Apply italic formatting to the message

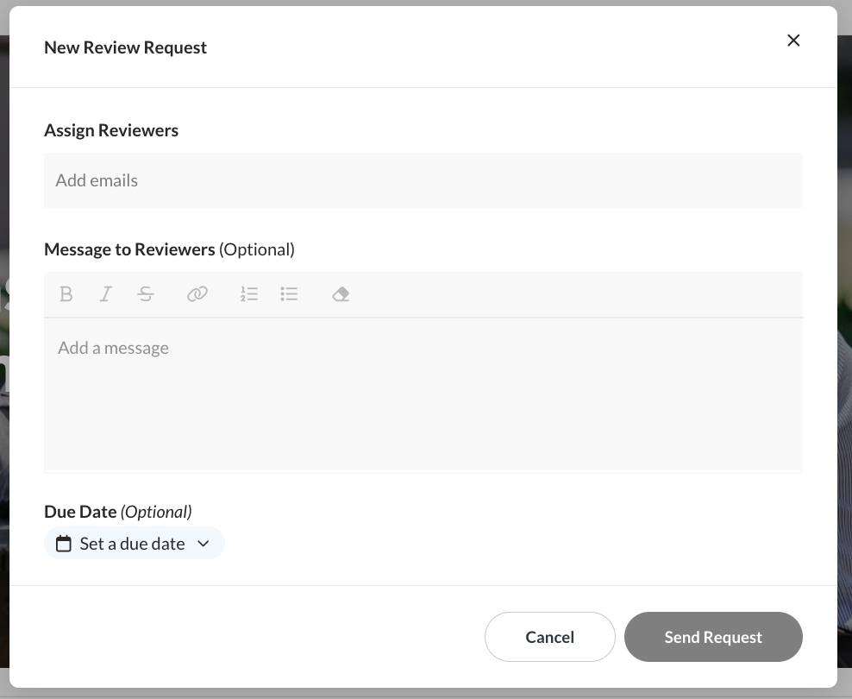point(106,294)
